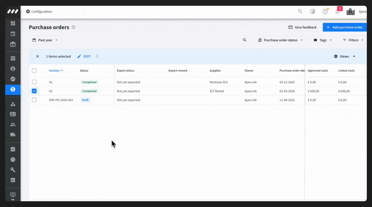Open the contact card icon in the sidebar
Image resolution: width=372 pixels, height=207 pixels.
click(13, 114)
